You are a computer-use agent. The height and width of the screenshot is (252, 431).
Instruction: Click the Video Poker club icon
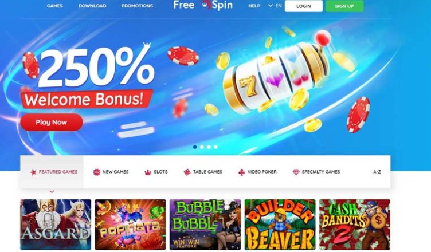(241, 172)
